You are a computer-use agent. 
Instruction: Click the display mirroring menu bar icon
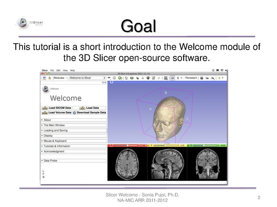pyautogui.click(x=217, y=70)
